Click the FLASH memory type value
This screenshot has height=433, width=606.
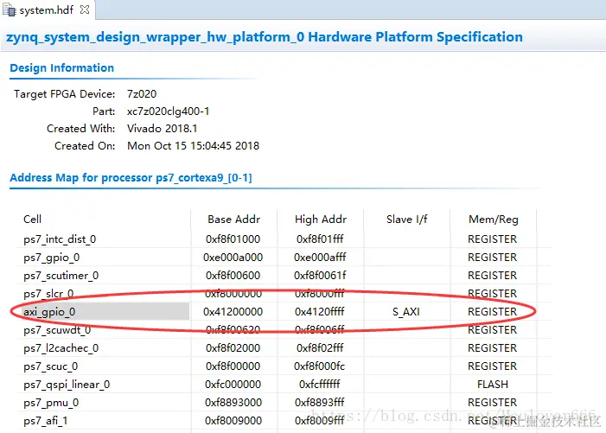coord(493,385)
